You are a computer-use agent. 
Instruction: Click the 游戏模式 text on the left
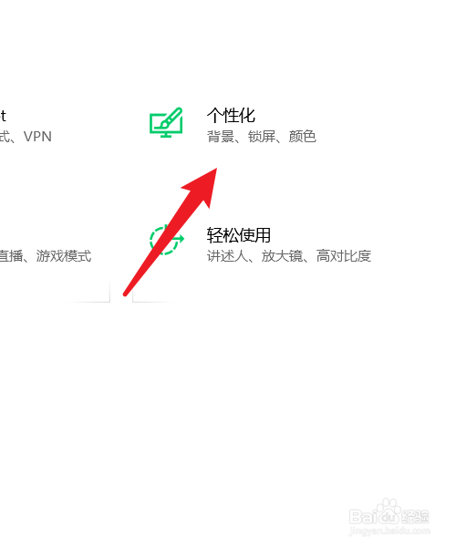(64, 256)
